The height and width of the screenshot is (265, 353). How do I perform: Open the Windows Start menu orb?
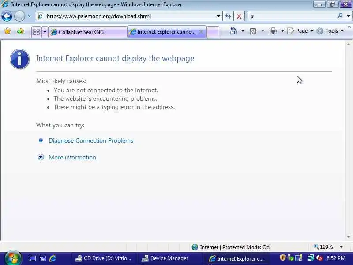click(13, 258)
